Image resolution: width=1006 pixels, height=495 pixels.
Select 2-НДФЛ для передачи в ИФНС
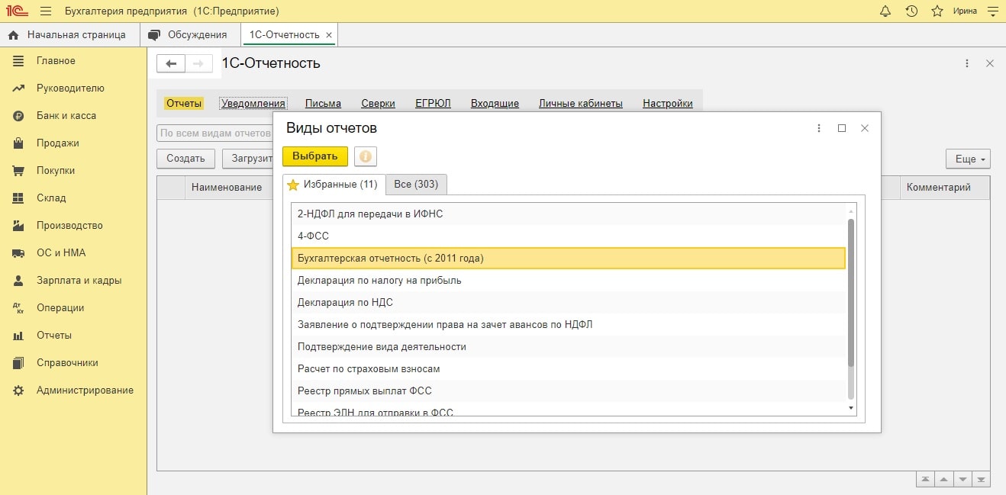point(569,214)
